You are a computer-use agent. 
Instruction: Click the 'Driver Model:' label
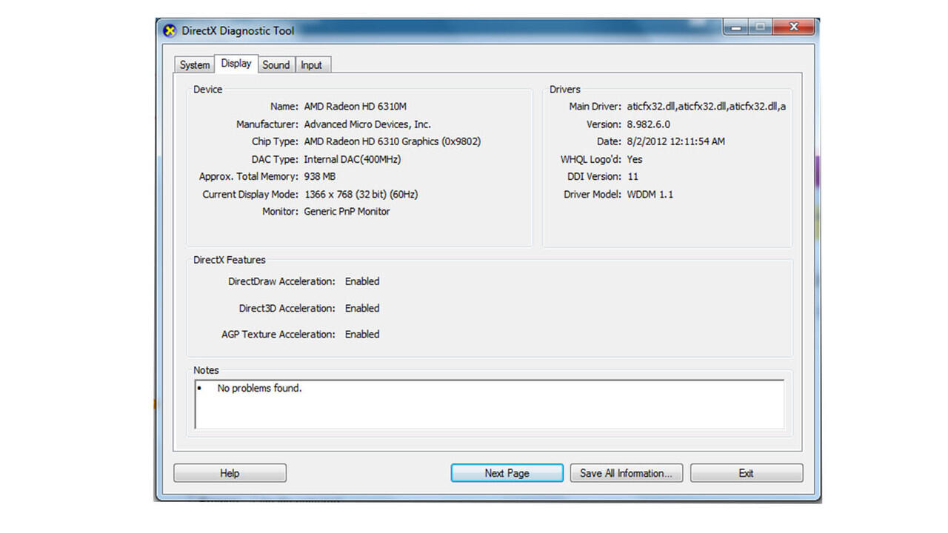tap(593, 194)
